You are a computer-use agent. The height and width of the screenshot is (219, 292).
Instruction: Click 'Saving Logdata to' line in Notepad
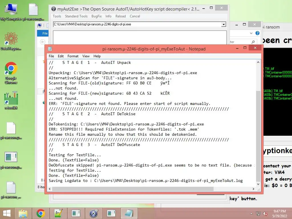pyautogui.click(x=146, y=181)
